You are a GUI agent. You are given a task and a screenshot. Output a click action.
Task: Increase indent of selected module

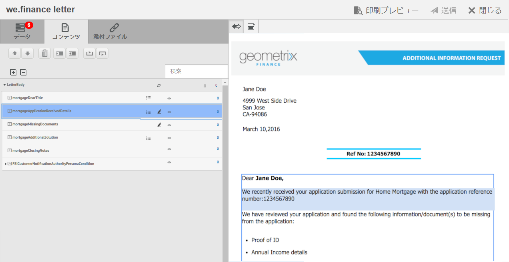[x=60, y=54]
